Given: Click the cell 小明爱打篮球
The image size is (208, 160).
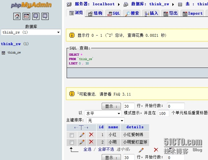Looking at the screenshot, I should pos(135,142).
